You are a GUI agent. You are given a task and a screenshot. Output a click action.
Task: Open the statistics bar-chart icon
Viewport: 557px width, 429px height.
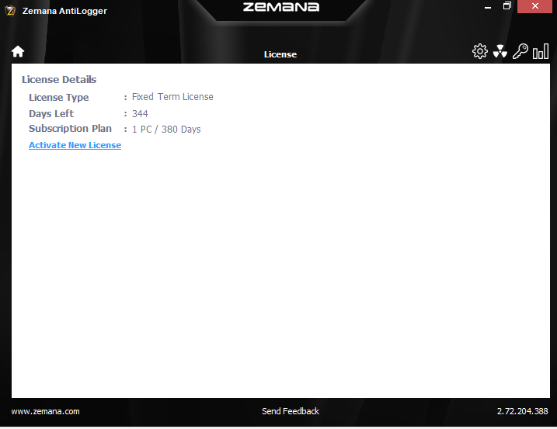coord(541,51)
